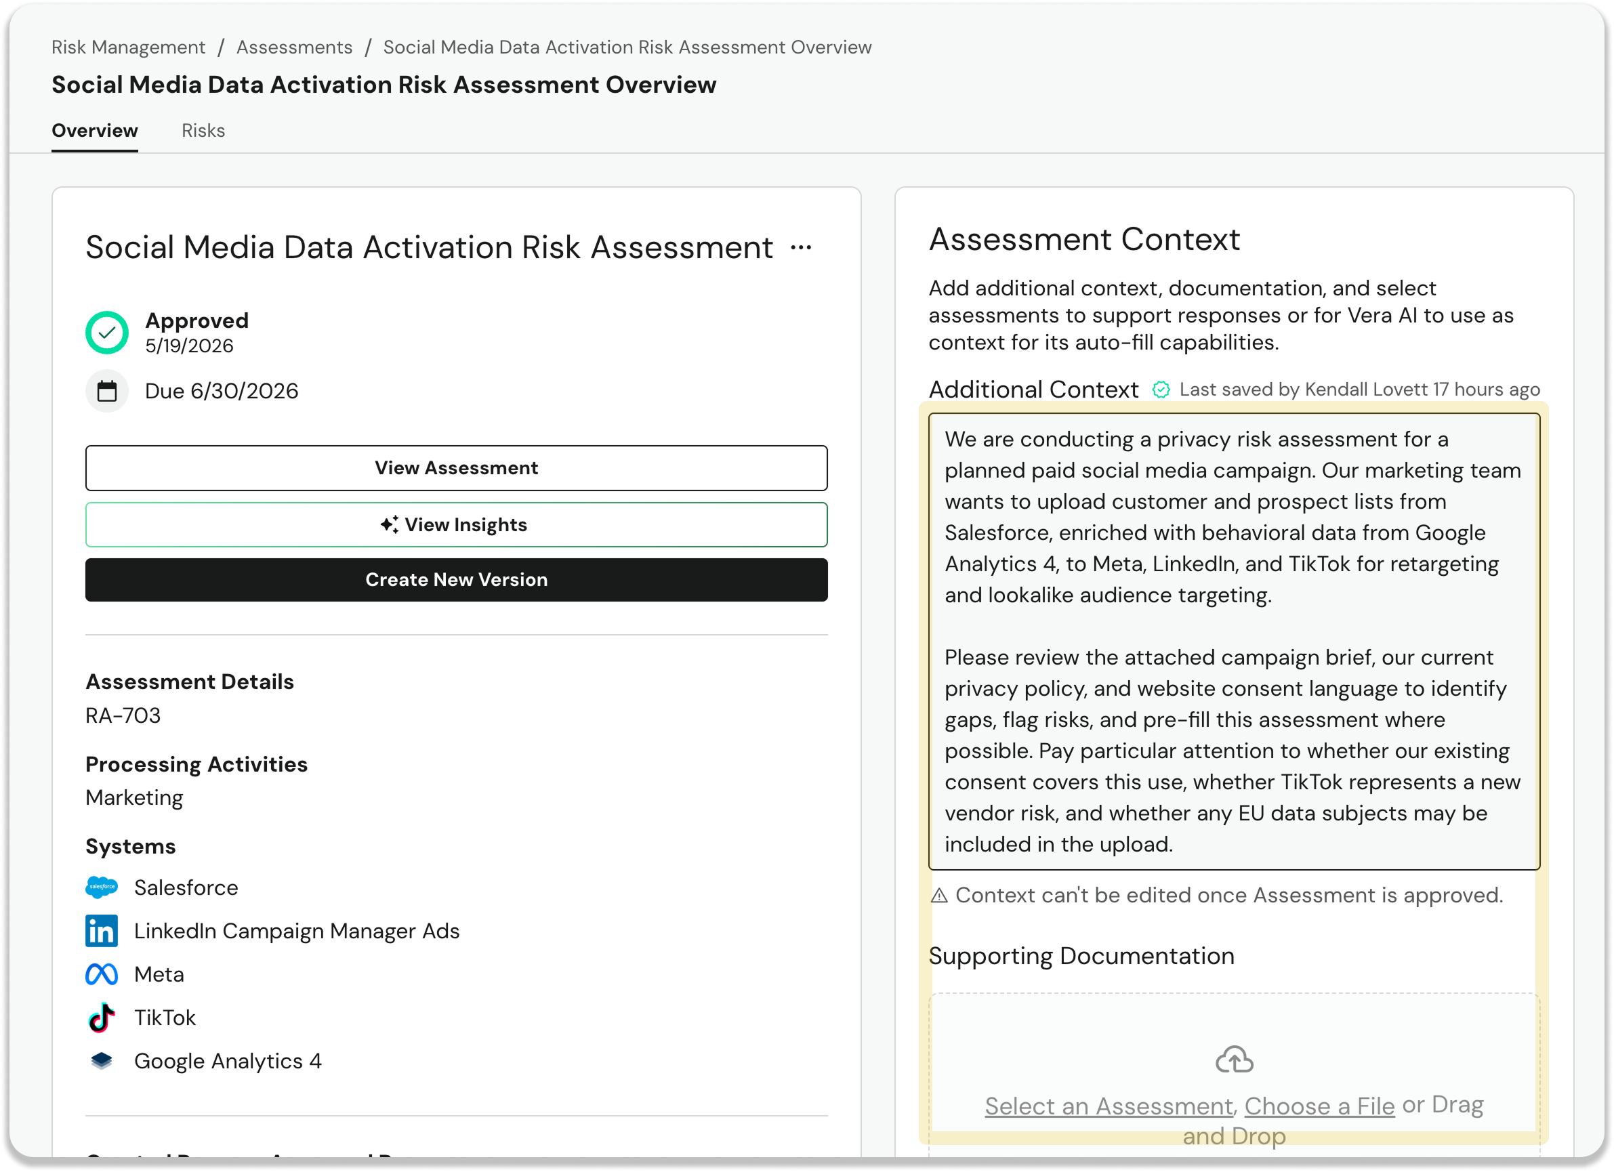Select the Overview tab

point(95,130)
